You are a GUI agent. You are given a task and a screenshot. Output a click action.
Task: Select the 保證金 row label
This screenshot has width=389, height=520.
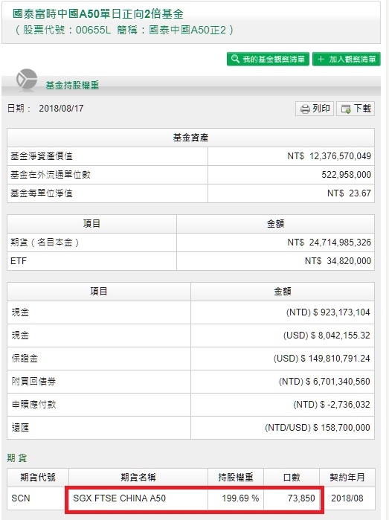[x=25, y=359]
